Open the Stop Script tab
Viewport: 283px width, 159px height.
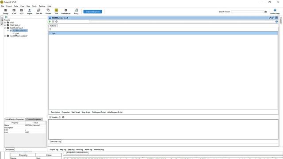click(86, 112)
